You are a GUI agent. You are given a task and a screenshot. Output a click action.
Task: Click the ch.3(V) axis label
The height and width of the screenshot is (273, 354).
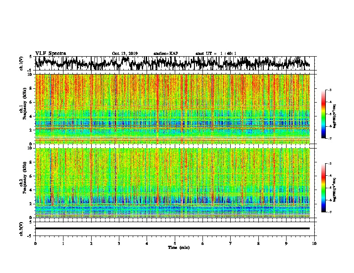(21, 229)
